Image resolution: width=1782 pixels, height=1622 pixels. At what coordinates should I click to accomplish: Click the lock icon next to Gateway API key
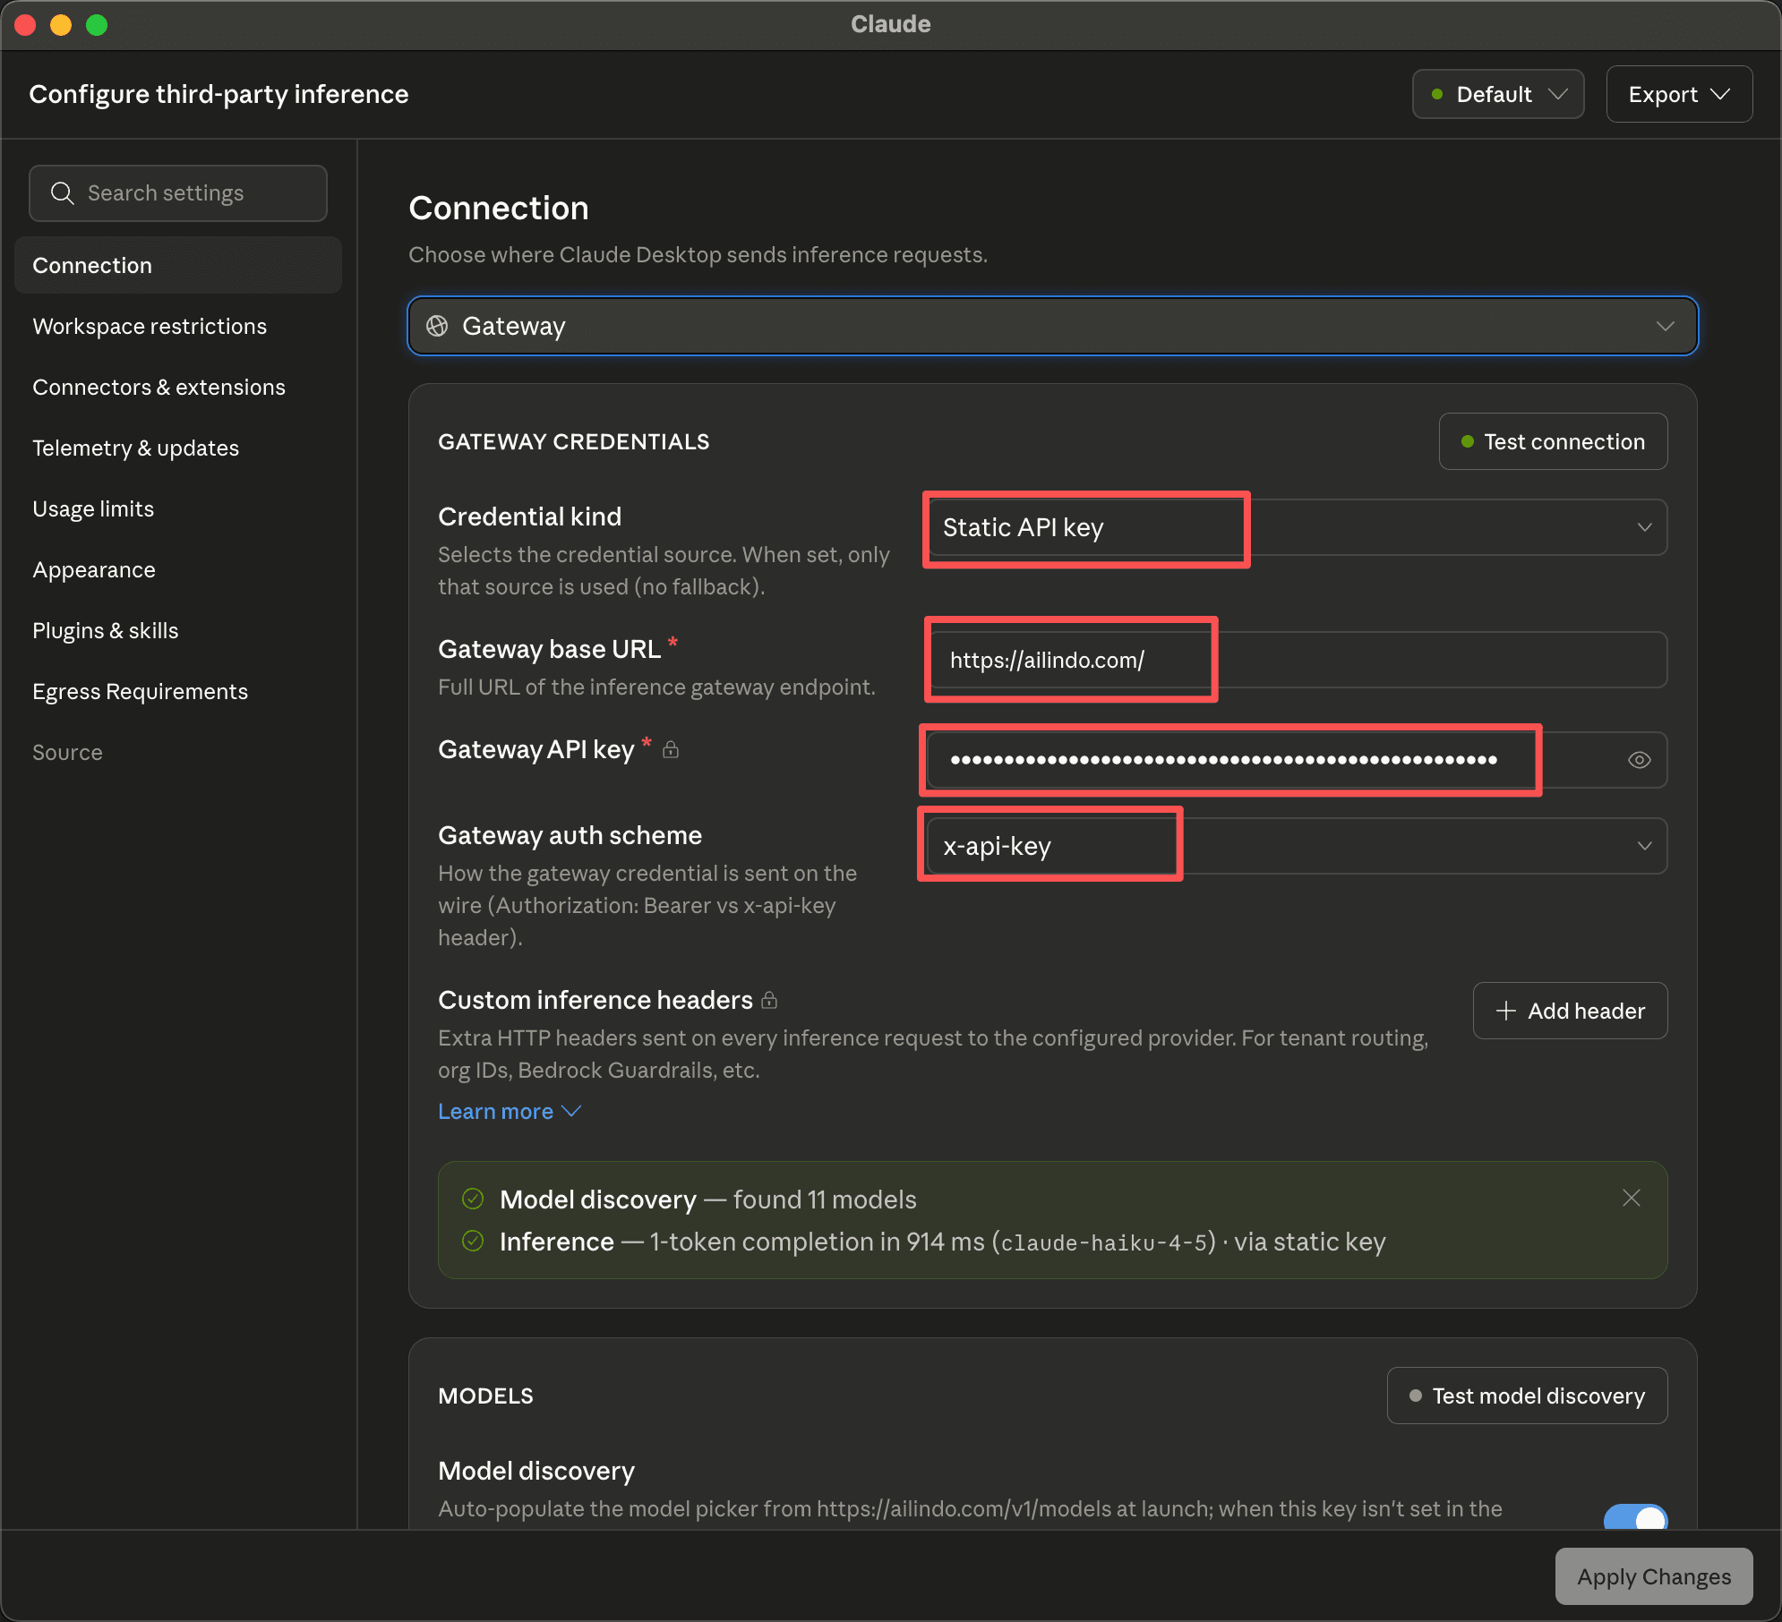click(x=671, y=750)
